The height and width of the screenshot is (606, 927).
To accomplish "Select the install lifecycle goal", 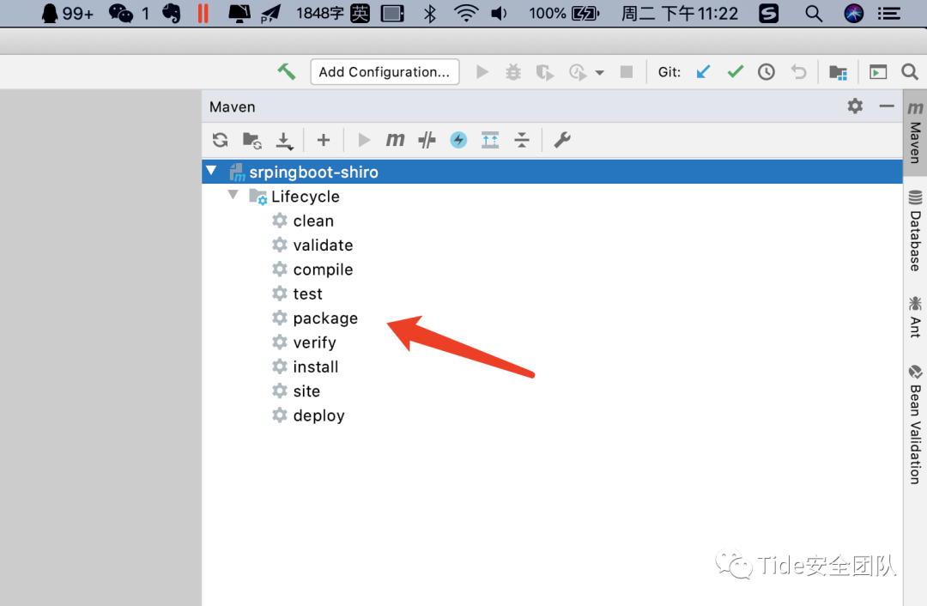I will (316, 367).
